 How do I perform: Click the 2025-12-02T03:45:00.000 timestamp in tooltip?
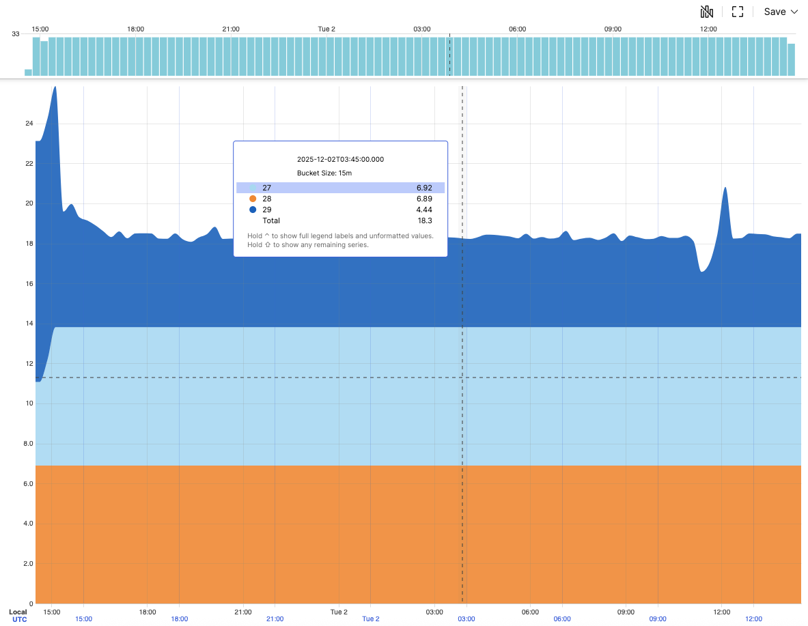point(340,159)
